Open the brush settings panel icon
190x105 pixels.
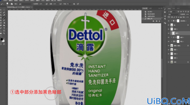click(x=12, y=4)
